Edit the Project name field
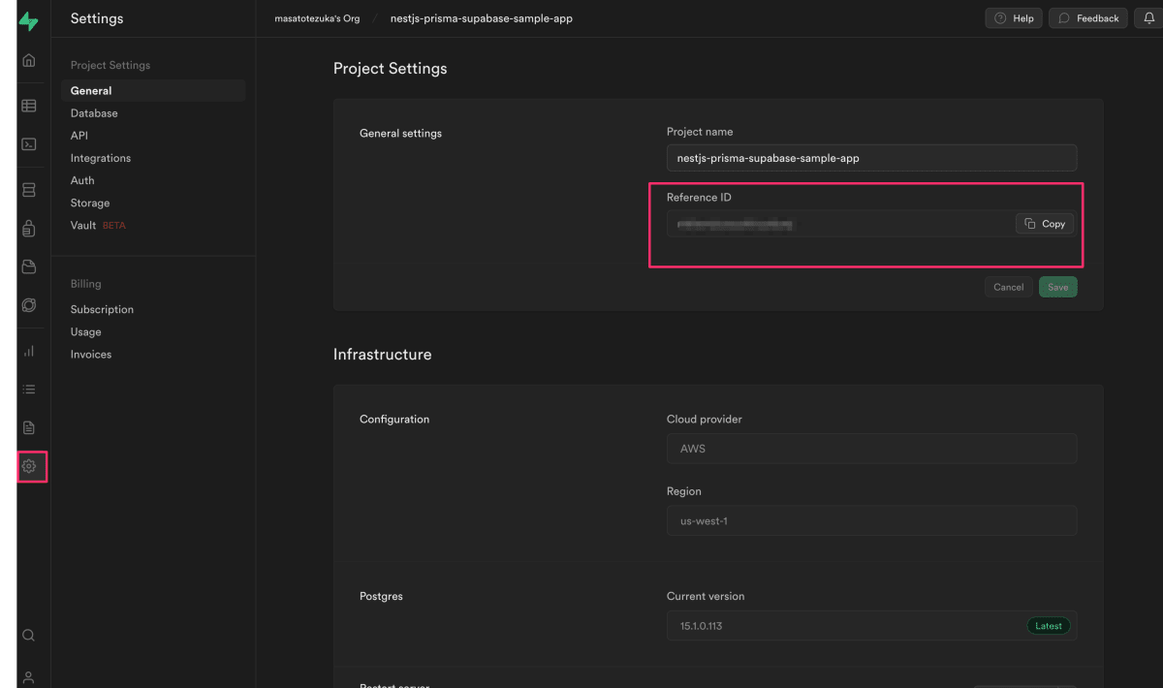The image size is (1163, 688). (872, 158)
